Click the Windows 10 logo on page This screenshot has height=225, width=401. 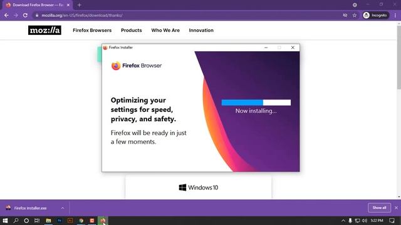pyautogui.click(x=199, y=187)
